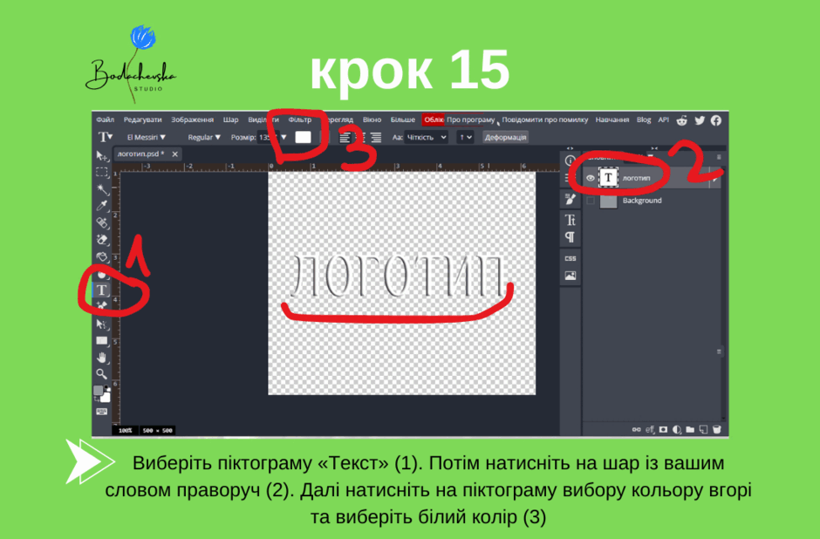Select the Eraser tool
The height and width of the screenshot is (539, 820).
tap(101, 240)
